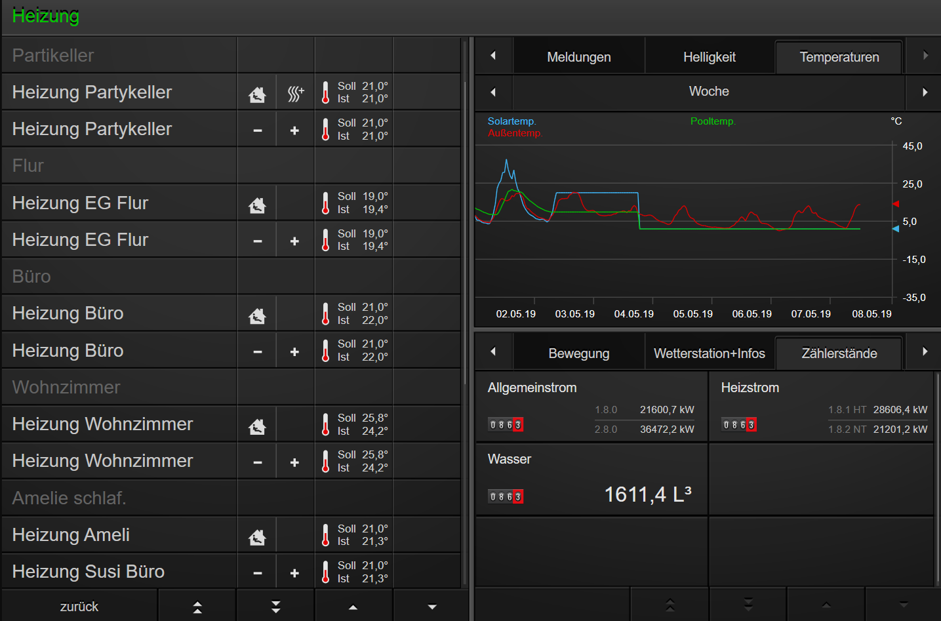Click the house icon for Heizung Wohnzimmer
Viewport: 941px width, 621px height.
[x=257, y=427]
